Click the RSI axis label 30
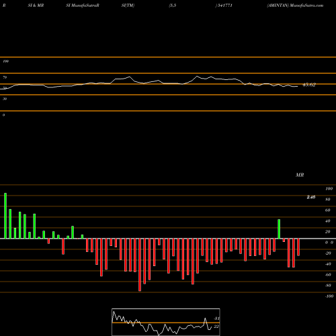336x336 pixels. pyautogui.click(x=5, y=99)
